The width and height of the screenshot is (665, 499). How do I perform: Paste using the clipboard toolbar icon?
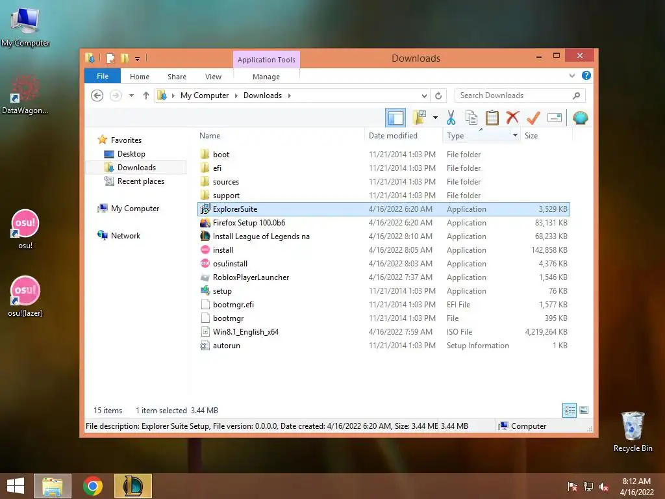tap(492, 118)
